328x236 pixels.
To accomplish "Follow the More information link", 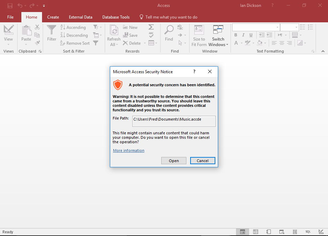I will (x=129, y=150).
